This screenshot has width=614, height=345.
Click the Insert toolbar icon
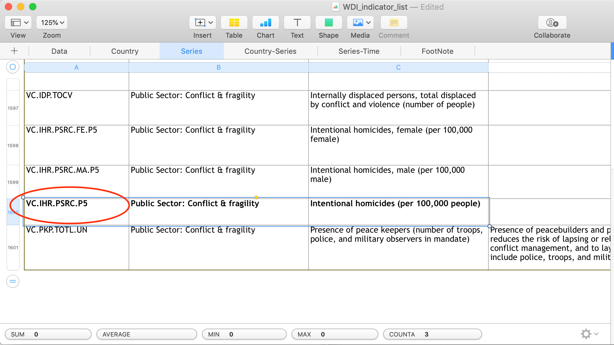tap(203, 23)
